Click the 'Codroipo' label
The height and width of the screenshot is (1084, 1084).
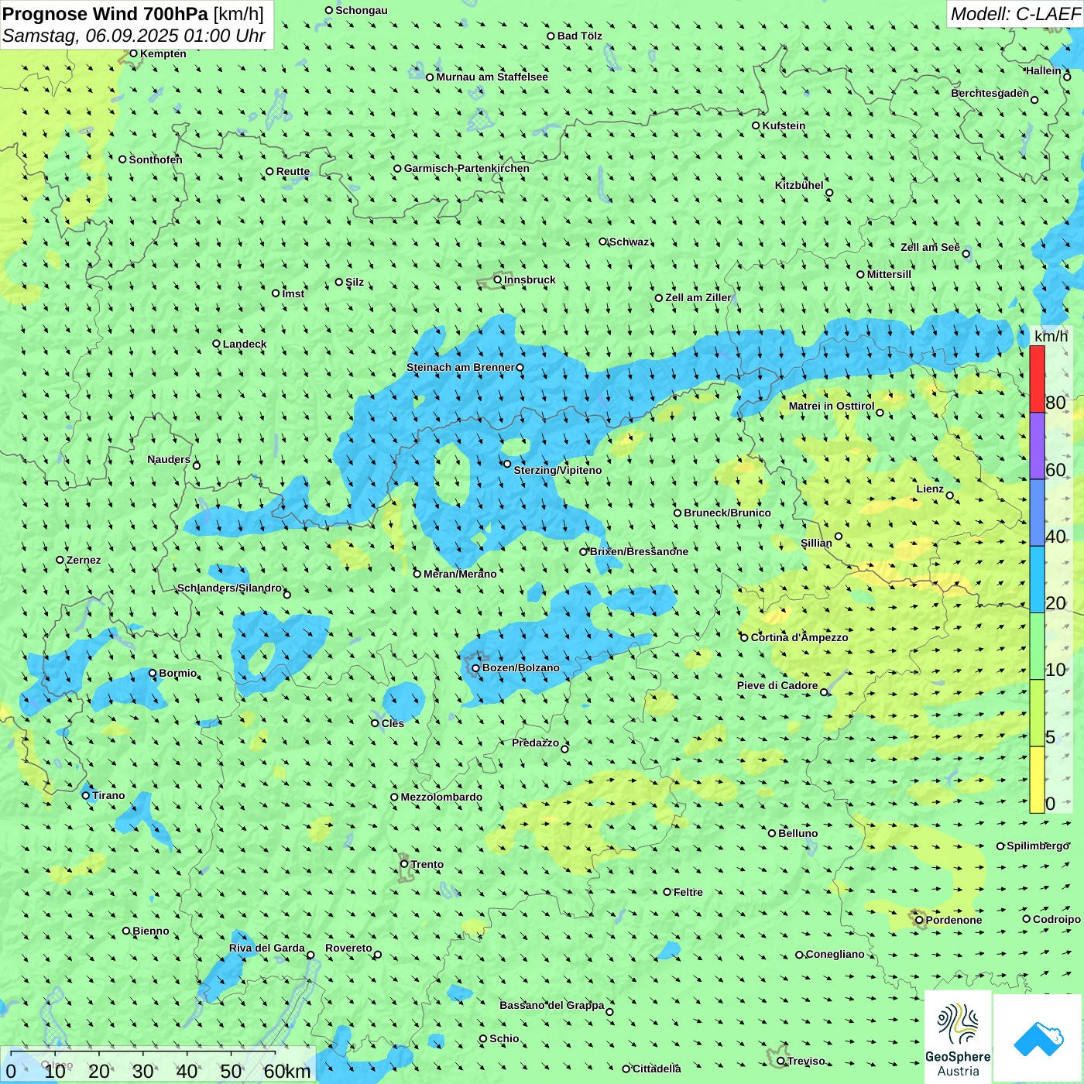click(1057, 919)
